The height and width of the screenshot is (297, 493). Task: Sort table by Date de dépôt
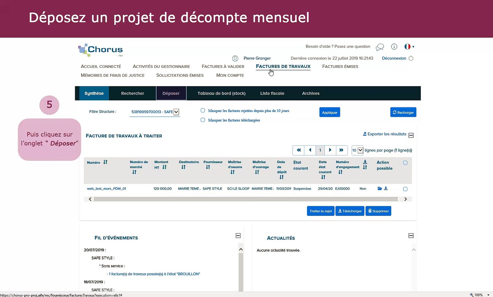pos(281,177)
